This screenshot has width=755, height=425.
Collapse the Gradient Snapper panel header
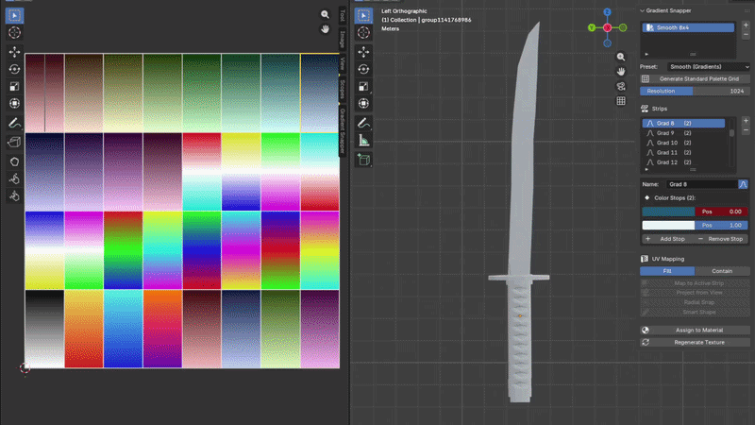coord(666,10)
